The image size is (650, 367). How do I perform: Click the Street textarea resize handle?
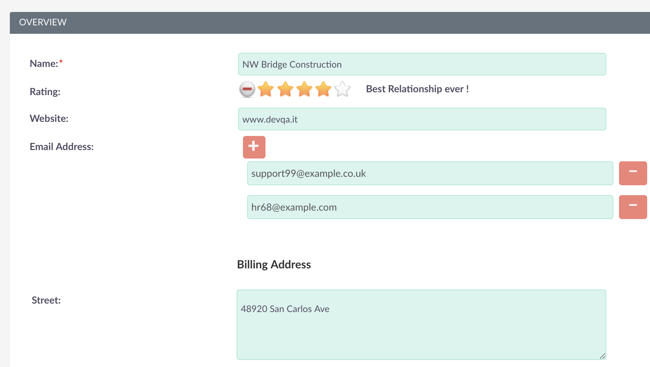[x=602, y=356]
